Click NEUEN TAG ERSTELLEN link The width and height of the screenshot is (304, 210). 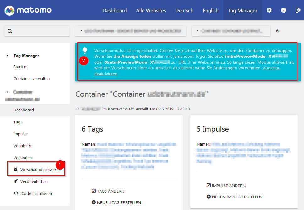119,202
